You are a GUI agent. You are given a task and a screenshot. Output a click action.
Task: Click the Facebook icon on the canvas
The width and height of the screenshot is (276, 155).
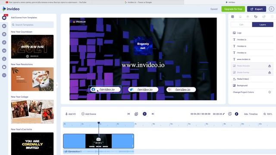[x=93, y=90]
